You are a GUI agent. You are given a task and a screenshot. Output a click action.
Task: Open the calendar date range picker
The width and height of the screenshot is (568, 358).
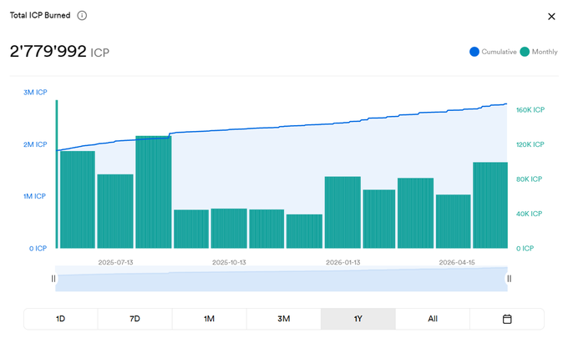point(507,319)
